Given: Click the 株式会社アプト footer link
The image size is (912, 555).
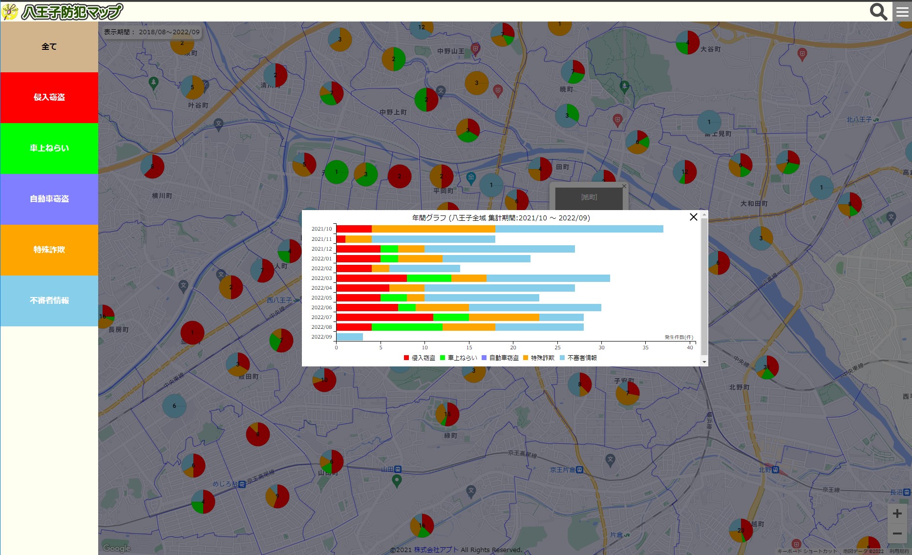Looking at the screenshot, I should (436, 550).
